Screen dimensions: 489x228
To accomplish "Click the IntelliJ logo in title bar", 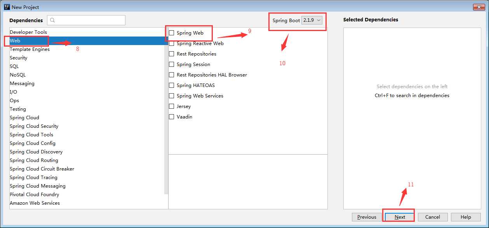I will coord(7,7).
